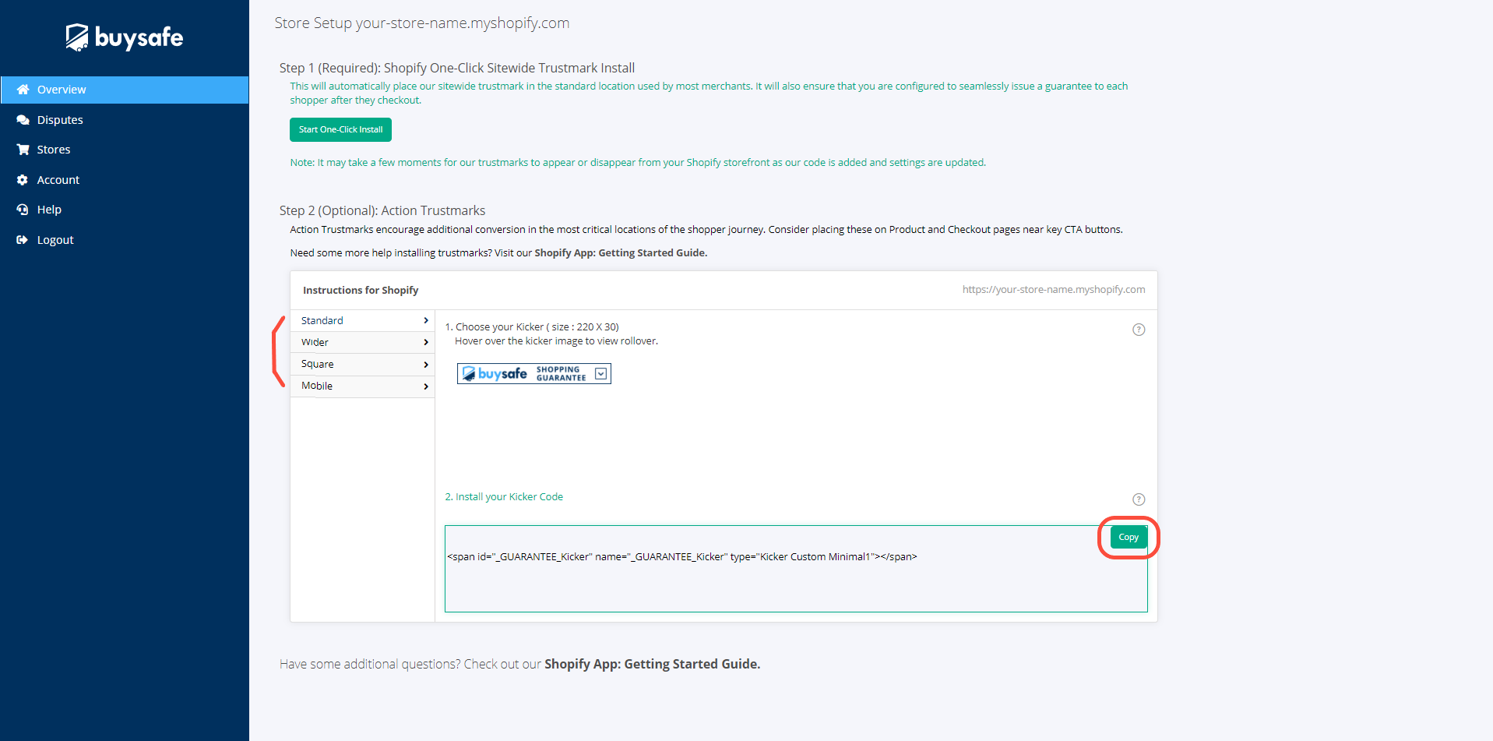Viewport: 1493px width, 741px height.
Task: Click the Account gear icon
Action: (x=23, y=180)
